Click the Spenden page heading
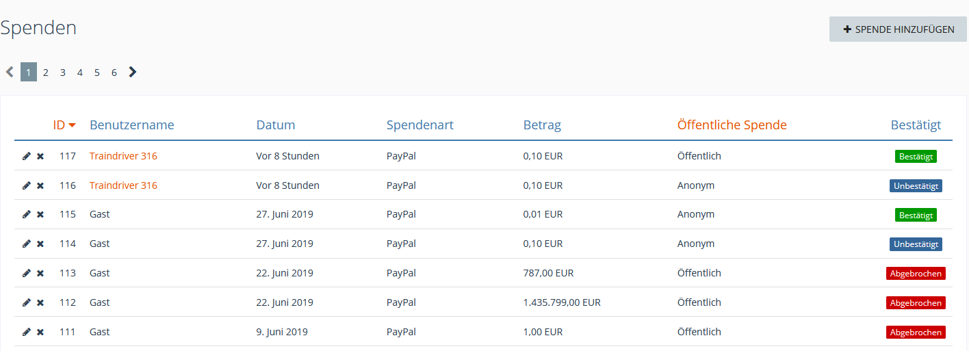This screenshot has height=351, width=969. 38,28
